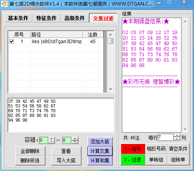Click the first 容错 value field
The image size is (194, 171).
[x=44, y=140]
